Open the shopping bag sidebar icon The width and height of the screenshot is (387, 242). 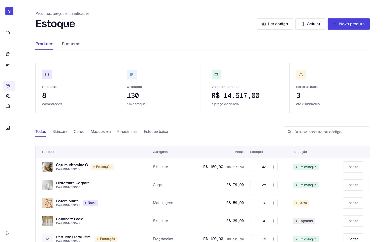8,54
